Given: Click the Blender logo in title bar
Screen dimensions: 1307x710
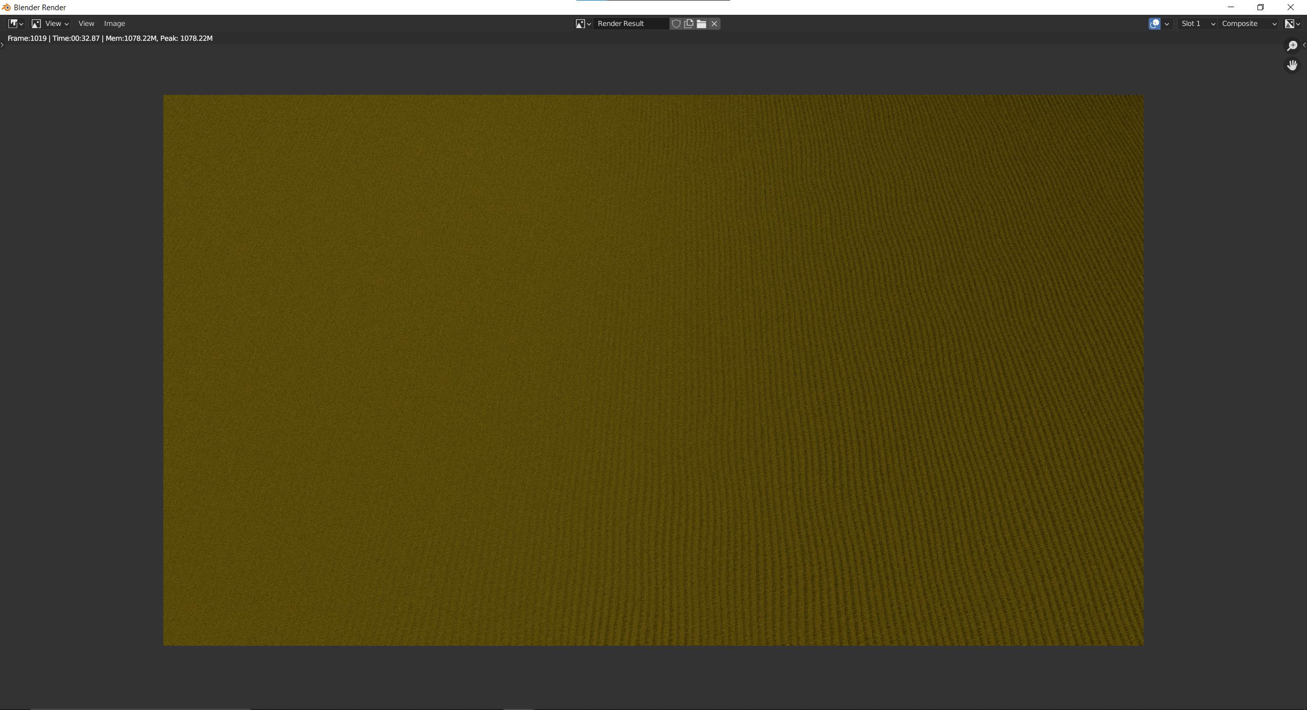Looking at the screenshot, I should click(x=6, y=7).
